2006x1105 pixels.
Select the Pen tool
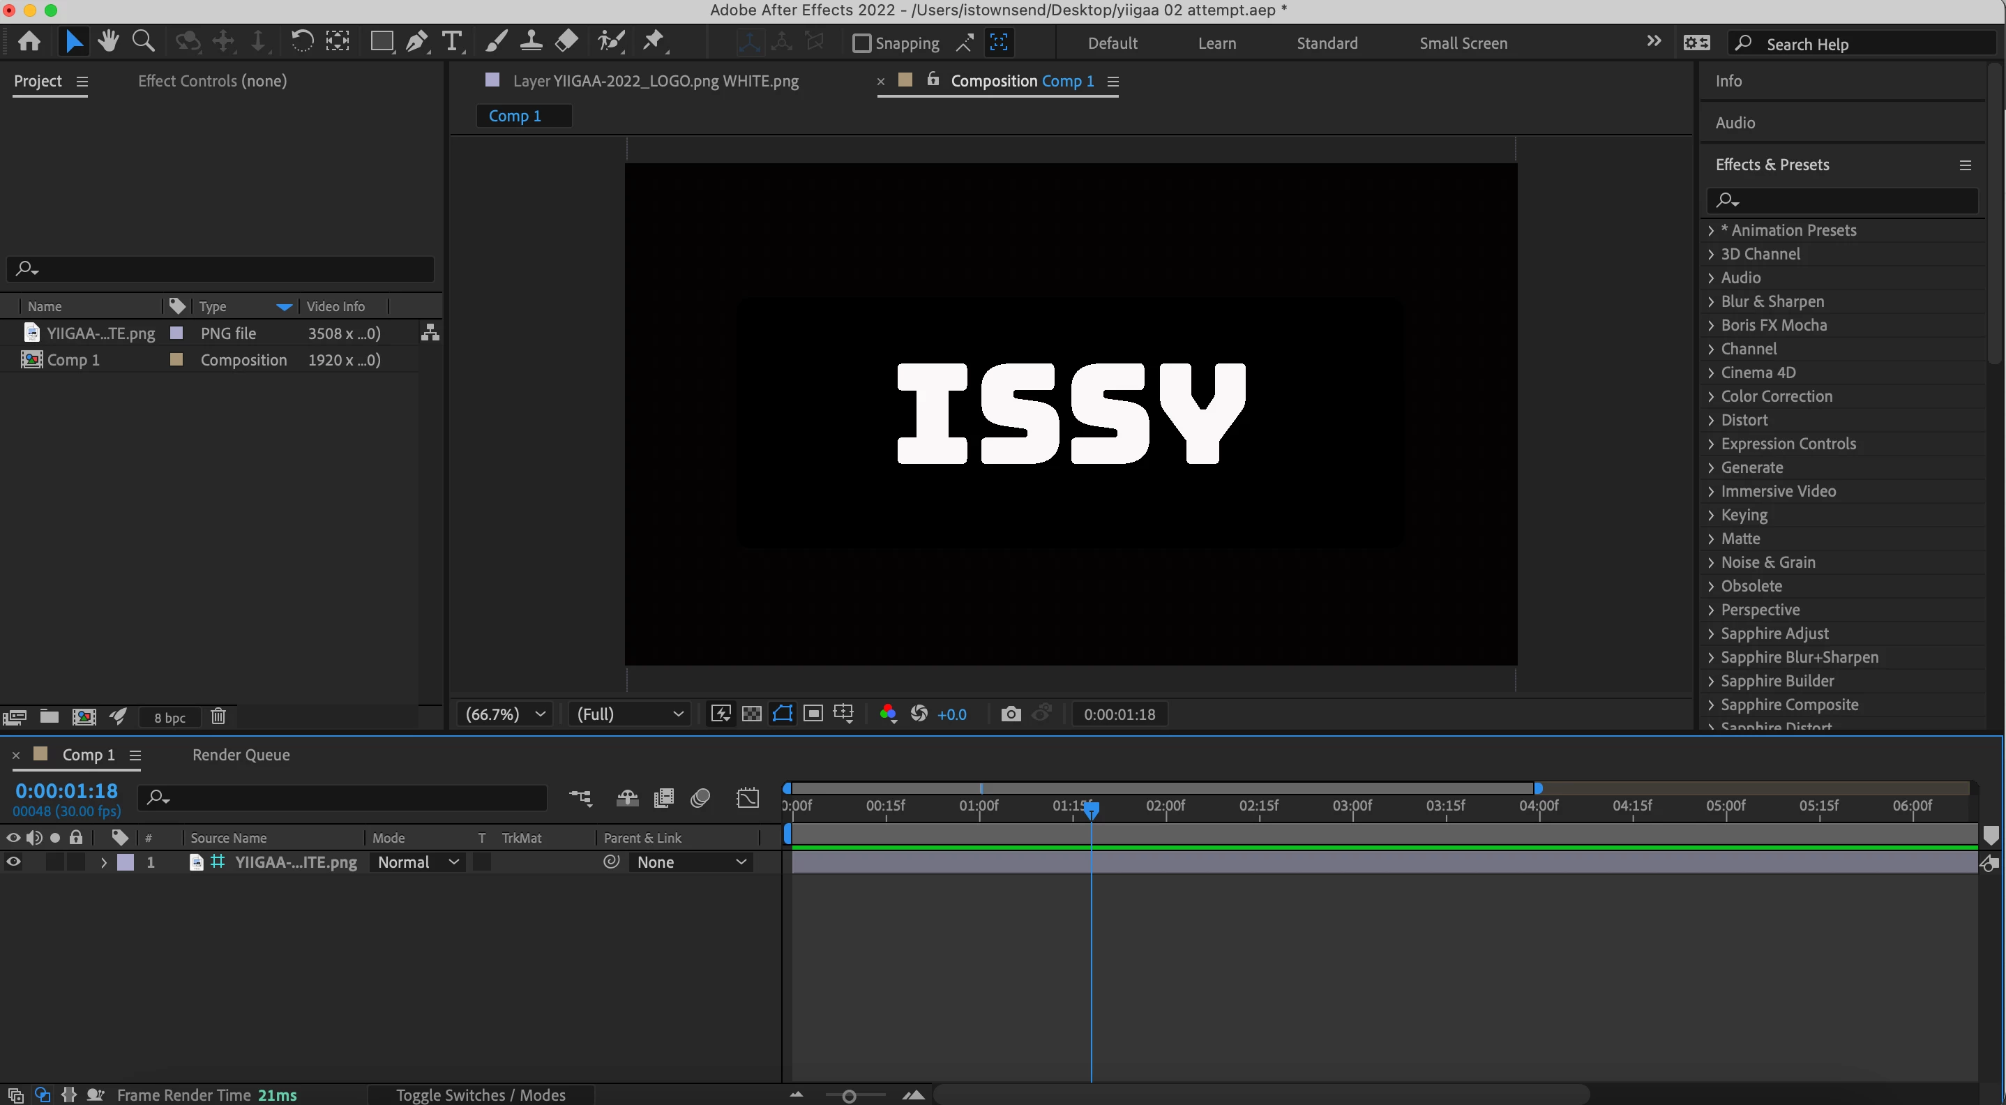[x=416, y=41]
